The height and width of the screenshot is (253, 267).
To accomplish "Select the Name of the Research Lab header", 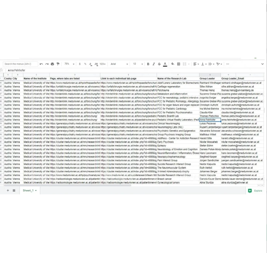I will click(178, 79).
